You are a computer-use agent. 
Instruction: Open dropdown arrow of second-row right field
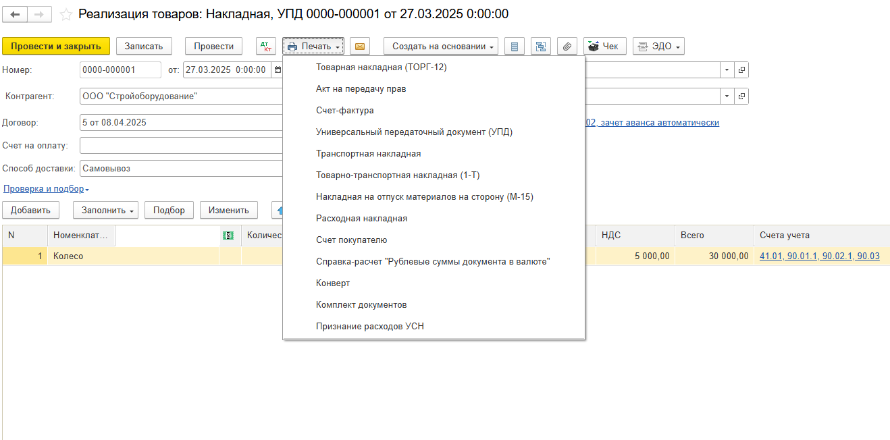click(727, 97)
